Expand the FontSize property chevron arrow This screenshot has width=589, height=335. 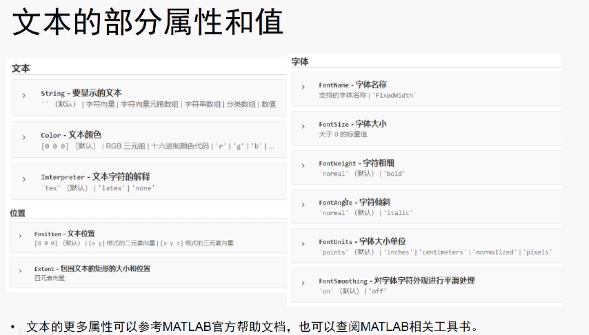tap(303, 126)
